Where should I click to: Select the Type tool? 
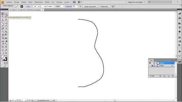coord(6,20)
